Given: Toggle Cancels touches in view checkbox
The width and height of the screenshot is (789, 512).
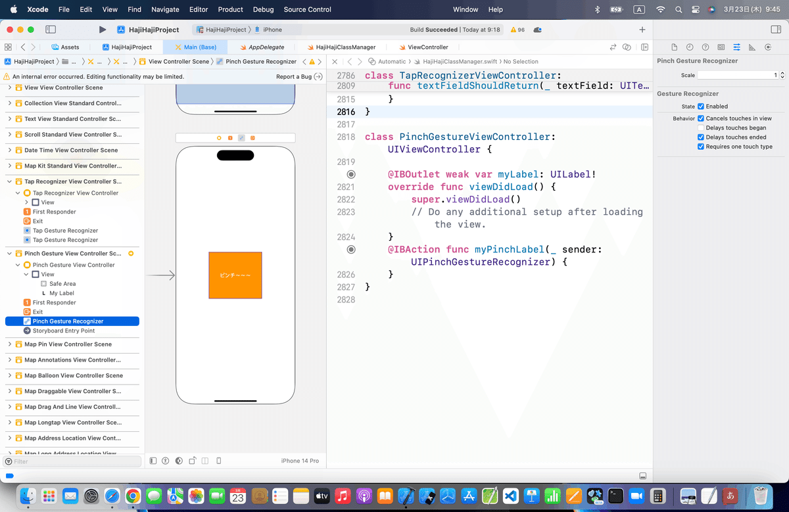Looking at the screenshot, I should click(701, 118).
